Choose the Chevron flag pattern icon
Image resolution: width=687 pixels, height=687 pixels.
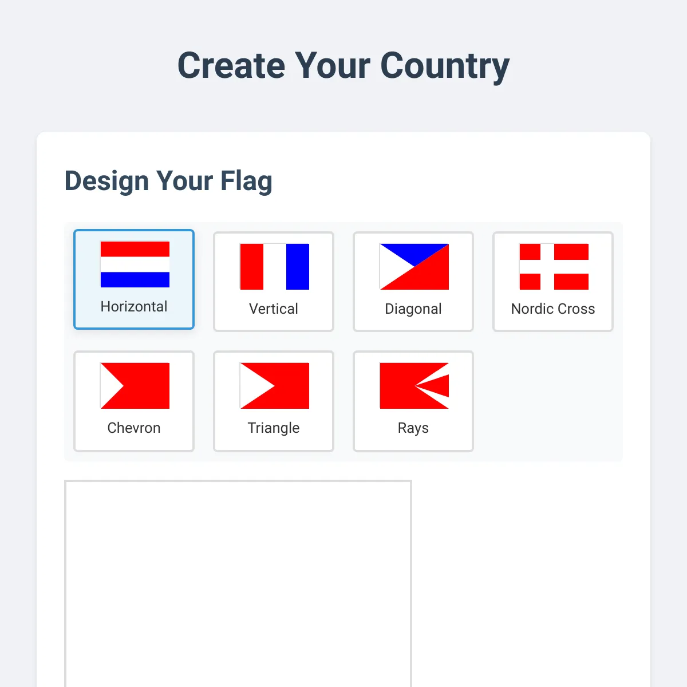coord(135,386)
